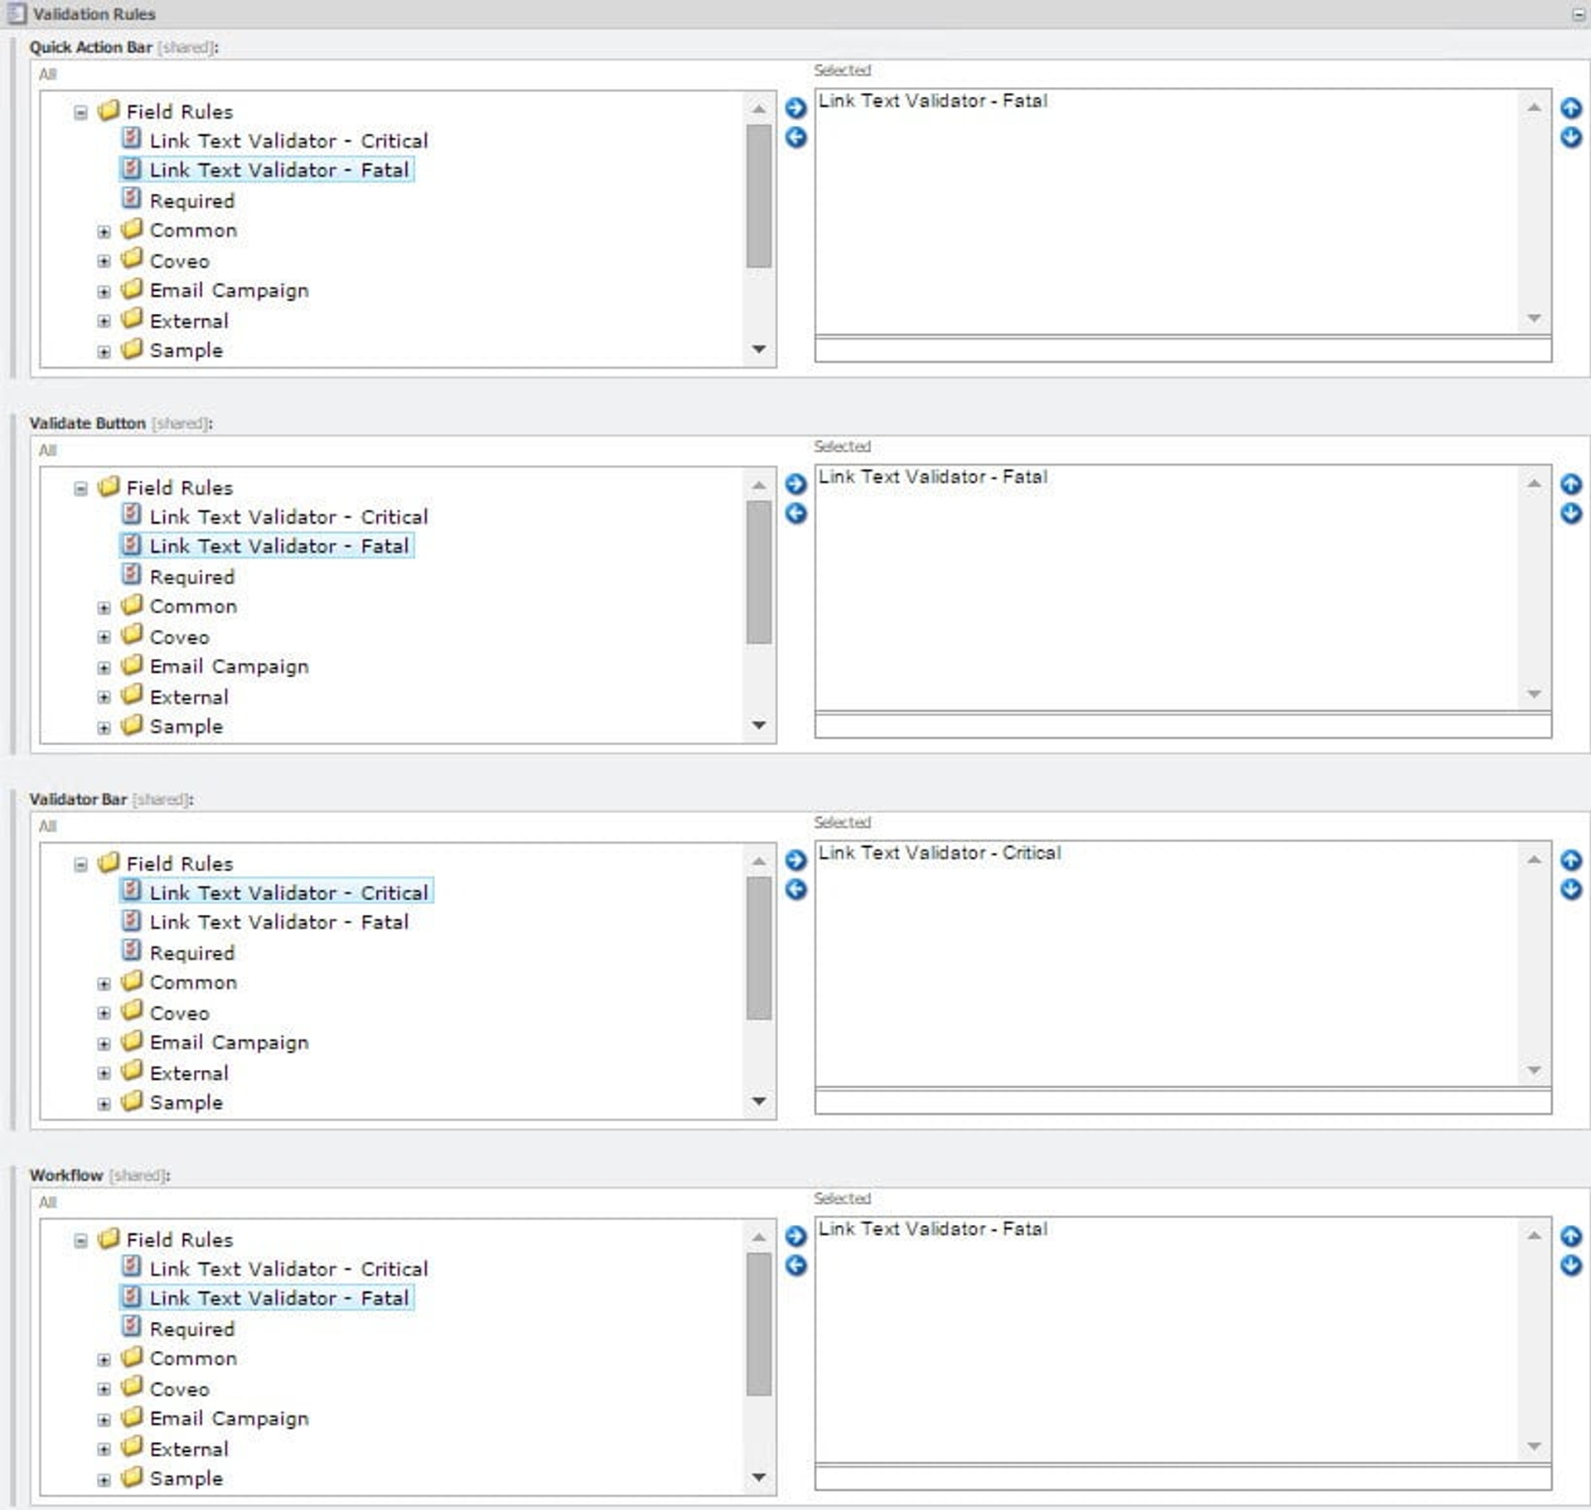The image size is (1591, 1510).
Task: Remove rule with left-arrow in Workflow section
Action: (795, 1266)
